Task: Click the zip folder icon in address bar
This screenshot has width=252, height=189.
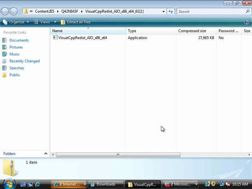Action: click(x=26, y=11)
